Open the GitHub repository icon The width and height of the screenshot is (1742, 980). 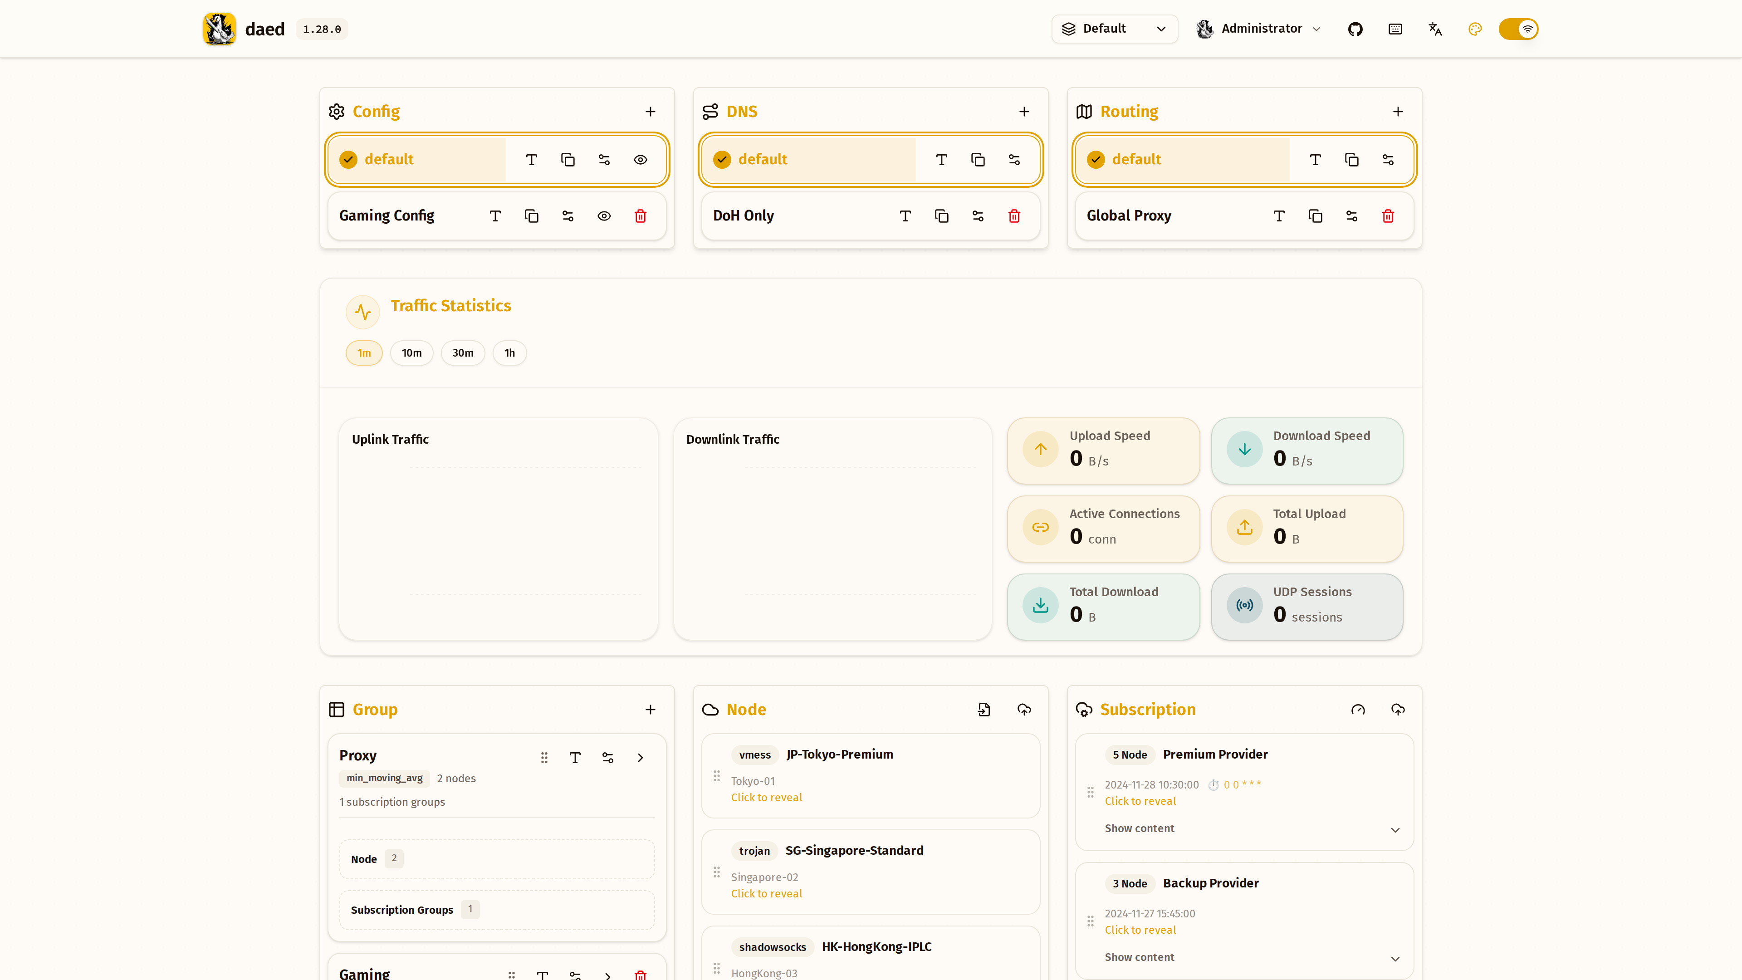(x=1355, y=29)
